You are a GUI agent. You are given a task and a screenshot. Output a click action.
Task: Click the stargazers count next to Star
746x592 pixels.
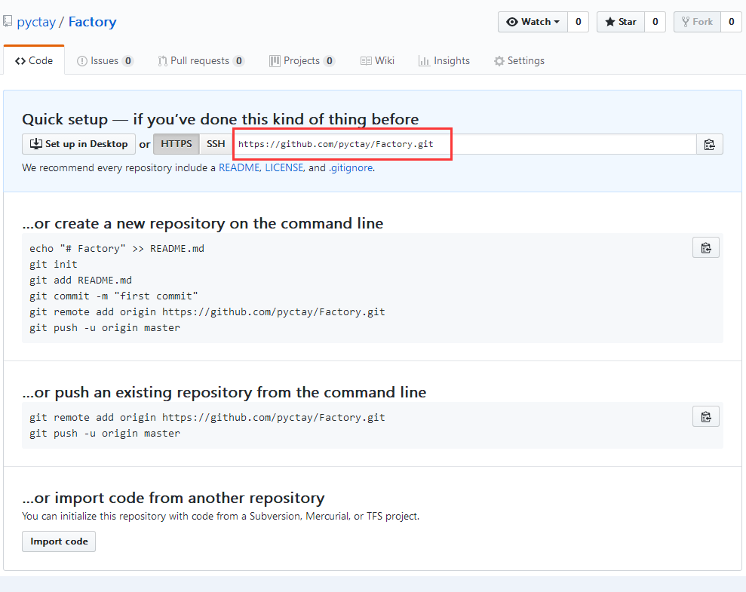655,22
